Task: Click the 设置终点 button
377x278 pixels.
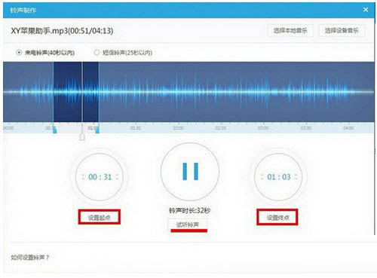Action: [277, 218]
